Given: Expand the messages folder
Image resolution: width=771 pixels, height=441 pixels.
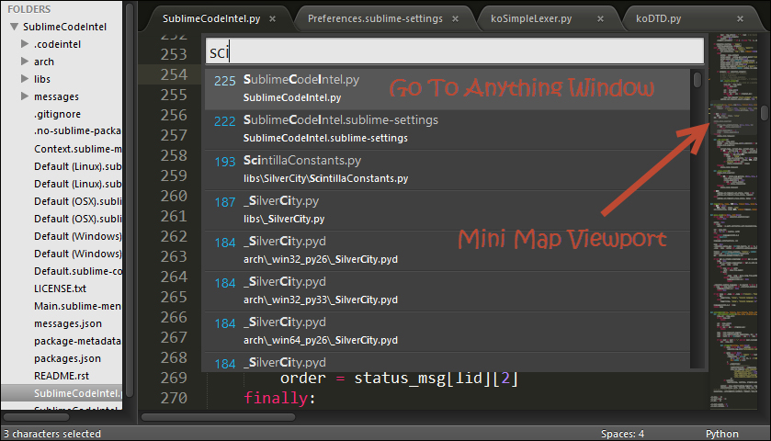Looking at the screenshot, I should tap(25, 96).
